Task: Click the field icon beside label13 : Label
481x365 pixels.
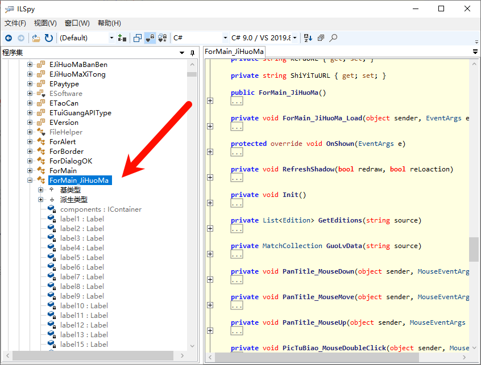Action: pyautogui.click(x=52, y=335)
